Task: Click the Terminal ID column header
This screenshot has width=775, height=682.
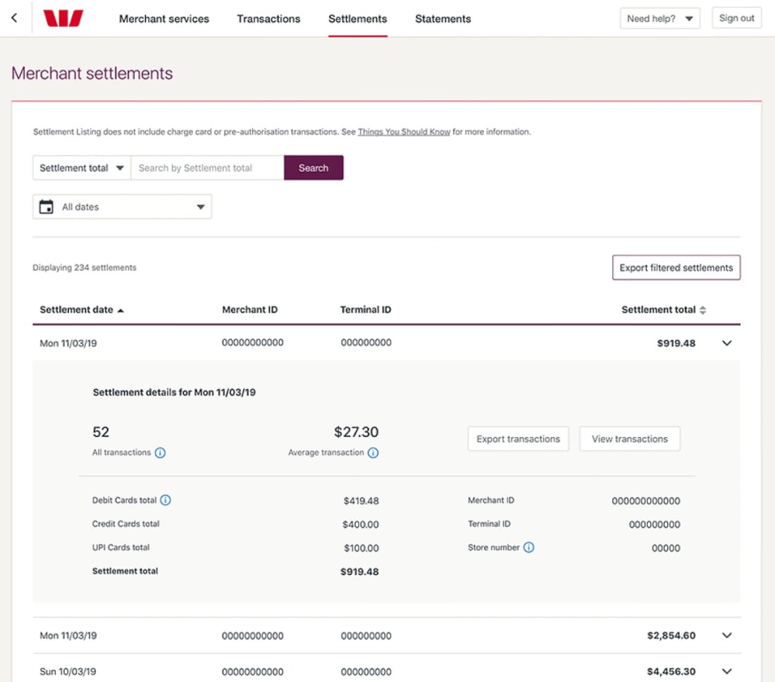Action: 365,310
